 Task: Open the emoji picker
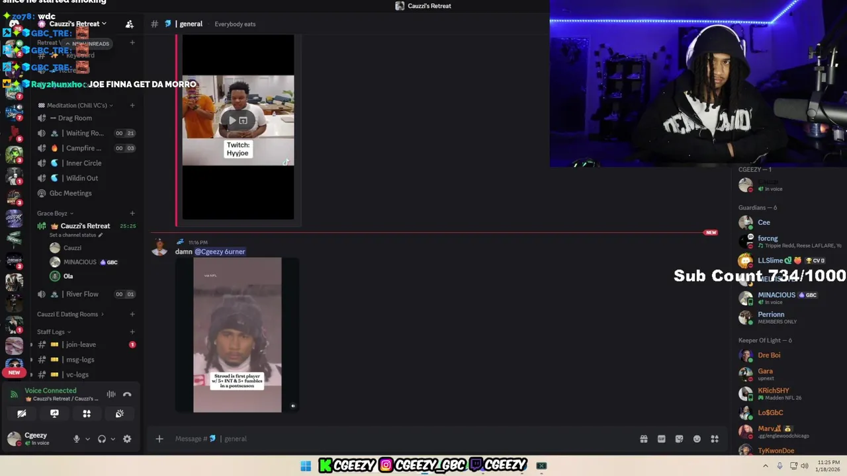(x=697, y=439)
